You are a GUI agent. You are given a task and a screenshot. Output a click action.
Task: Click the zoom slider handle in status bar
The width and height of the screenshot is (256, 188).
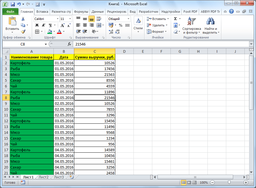229,182
